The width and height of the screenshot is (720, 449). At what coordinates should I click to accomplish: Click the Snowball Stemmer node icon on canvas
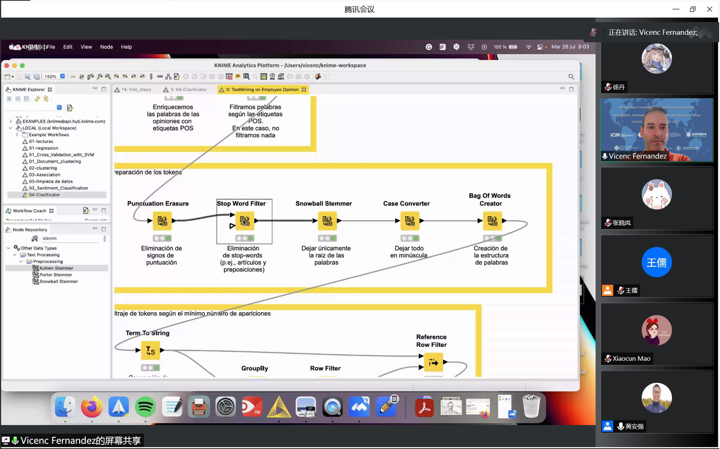click(327, 221)
